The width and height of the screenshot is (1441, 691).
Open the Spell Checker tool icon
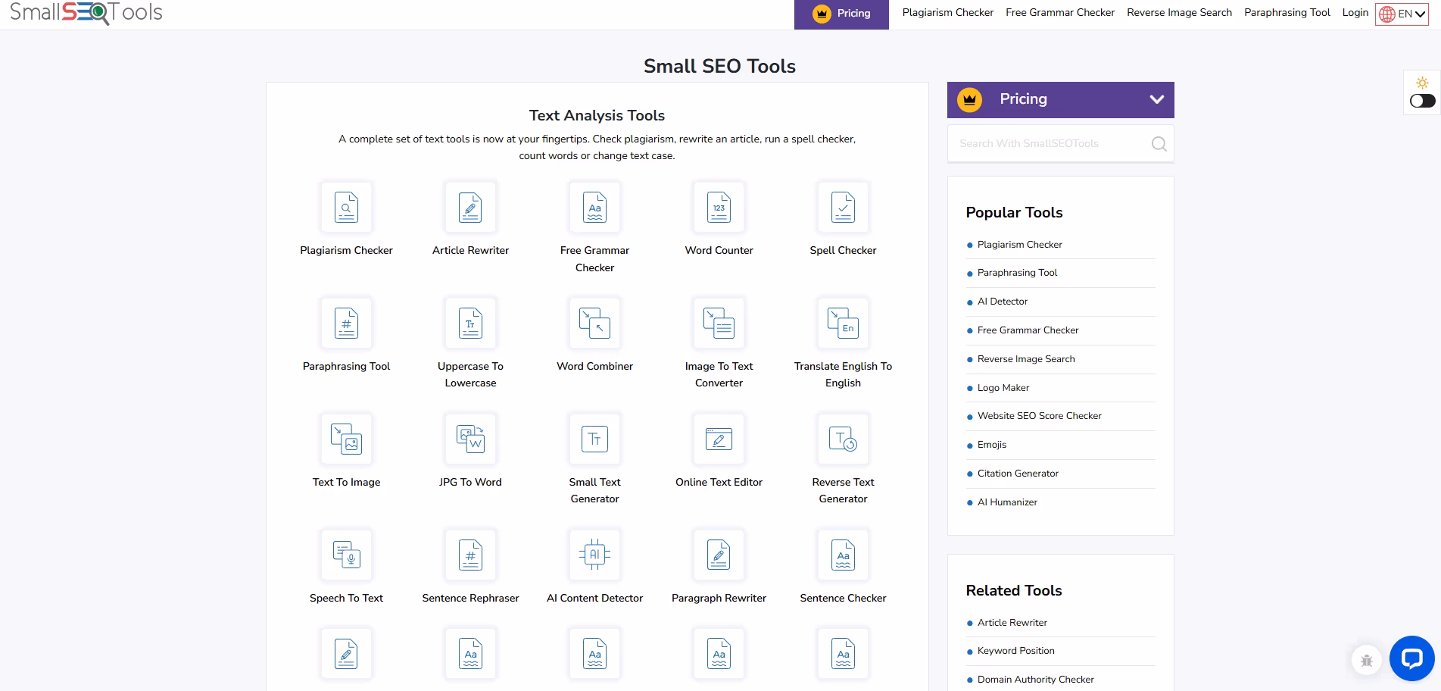pos(843,208)
